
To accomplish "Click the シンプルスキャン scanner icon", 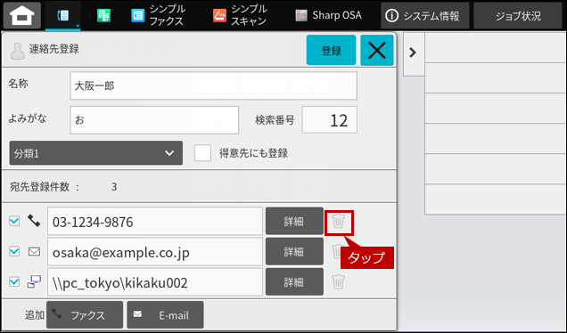I will coord(219,15).
